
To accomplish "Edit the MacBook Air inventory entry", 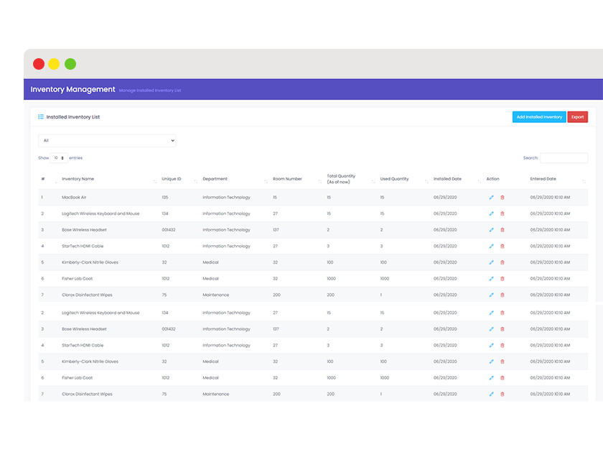I will 490,197.
